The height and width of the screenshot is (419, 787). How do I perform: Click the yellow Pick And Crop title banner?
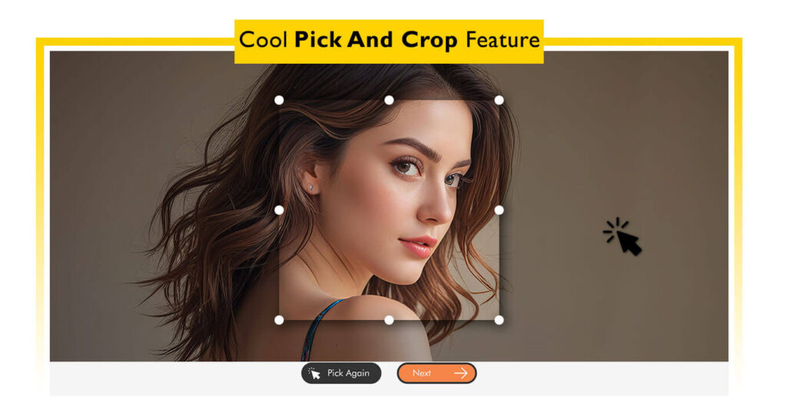(389, 41)
